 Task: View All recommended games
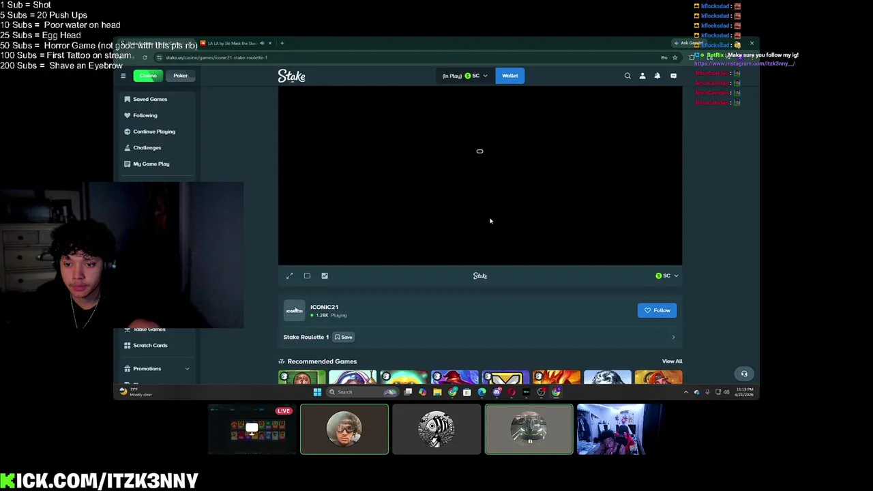tap(672, 361)
